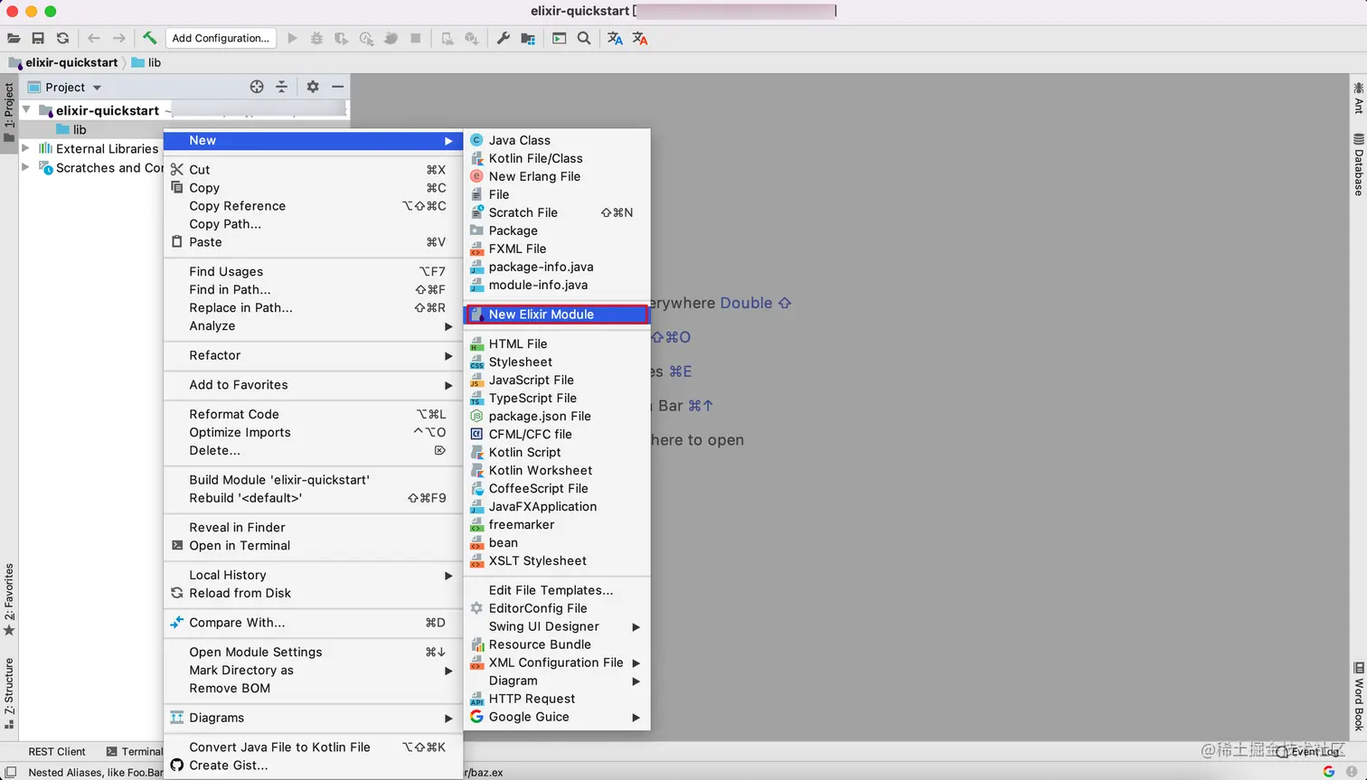Click the Save All floppy disk icon
This screenshot has height=780, width=1367.
click(x=38, y=38)
